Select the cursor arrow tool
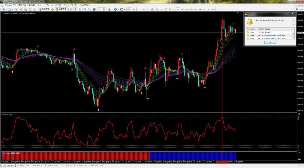 coord(129,9)
